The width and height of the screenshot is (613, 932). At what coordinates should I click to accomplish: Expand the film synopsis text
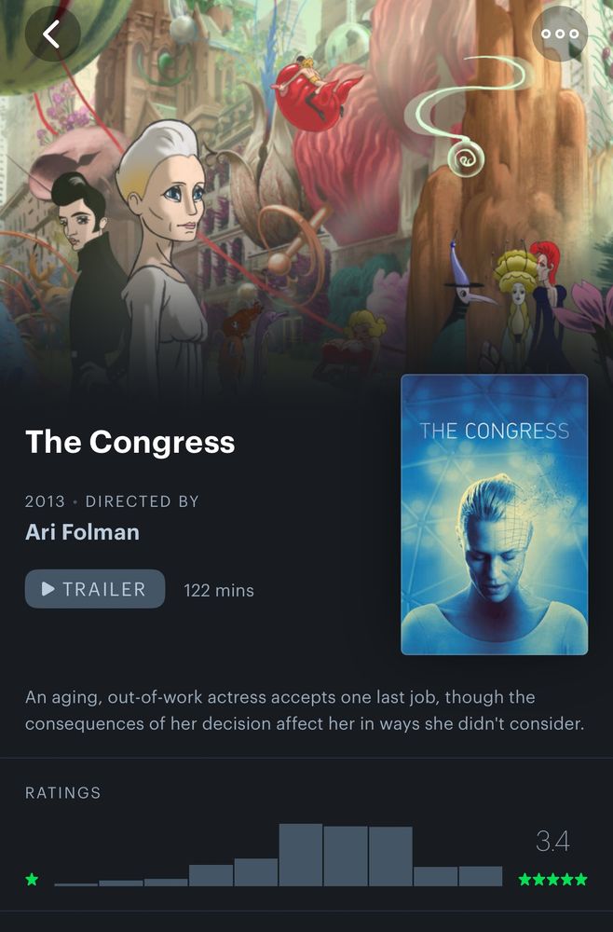pos(305,710)
